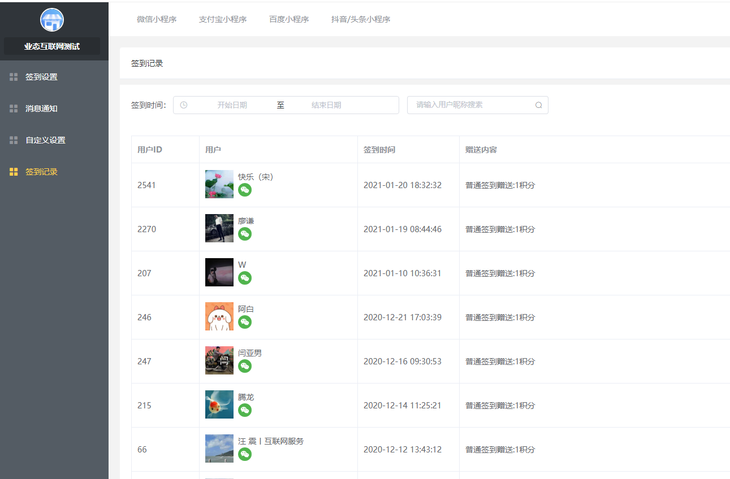This screenshot has height=479, width=730.
Task: Click the 签到记录 page title
Action: pos(147,63)
